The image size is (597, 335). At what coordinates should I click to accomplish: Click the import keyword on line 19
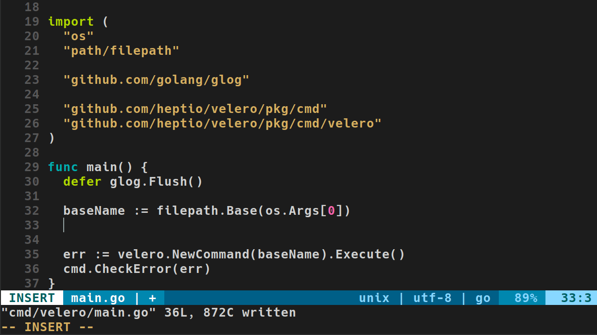(x=71, y=22)
